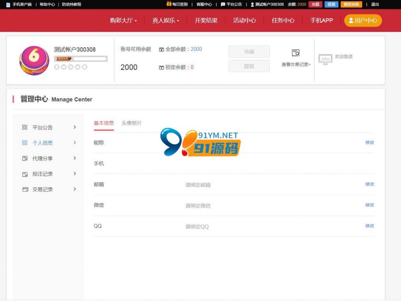Click the wallet icon beside 全部余额

161,49
